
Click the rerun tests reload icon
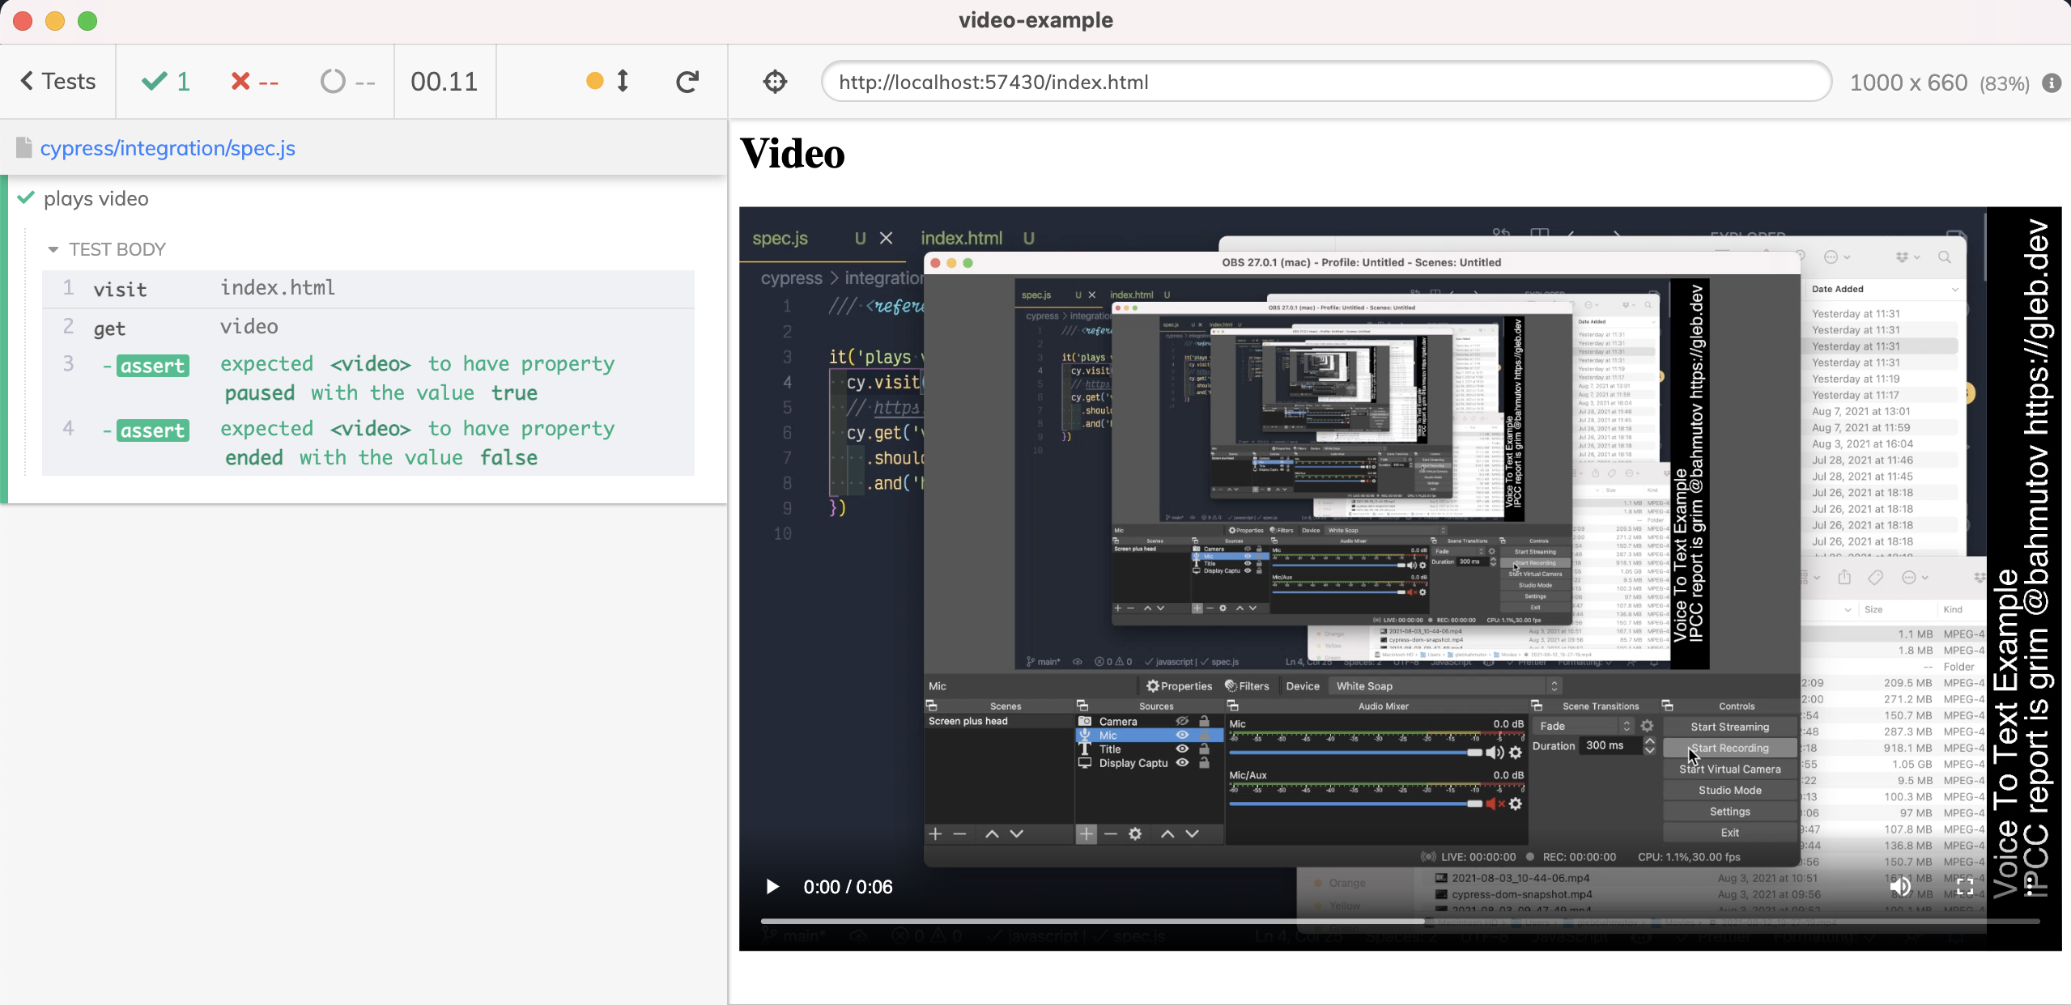point(687,82)
